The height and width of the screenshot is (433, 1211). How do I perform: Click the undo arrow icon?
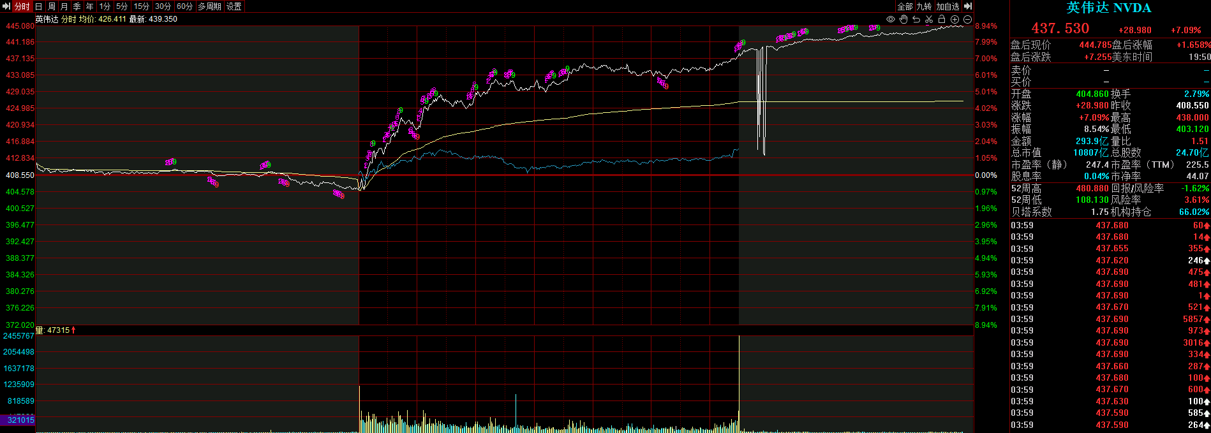916,19
